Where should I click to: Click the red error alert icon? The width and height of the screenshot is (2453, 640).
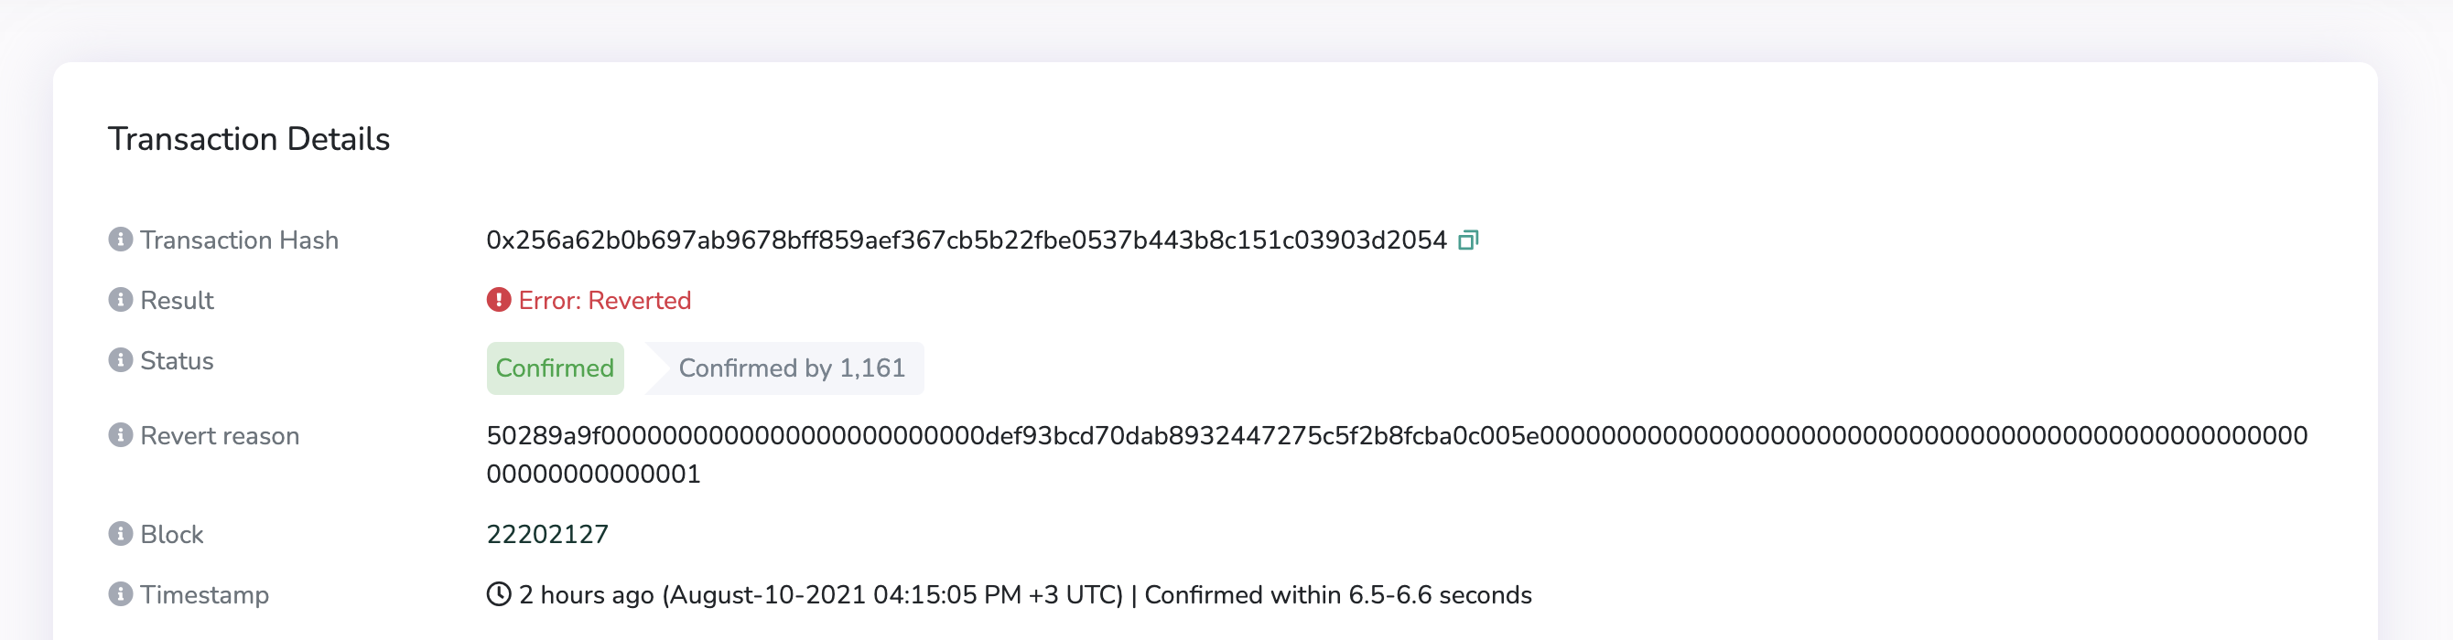click(499, 299)
